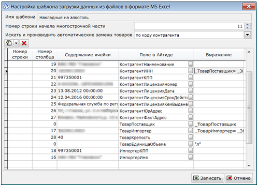Open field picker for ИмпортерКПП row

191,151
